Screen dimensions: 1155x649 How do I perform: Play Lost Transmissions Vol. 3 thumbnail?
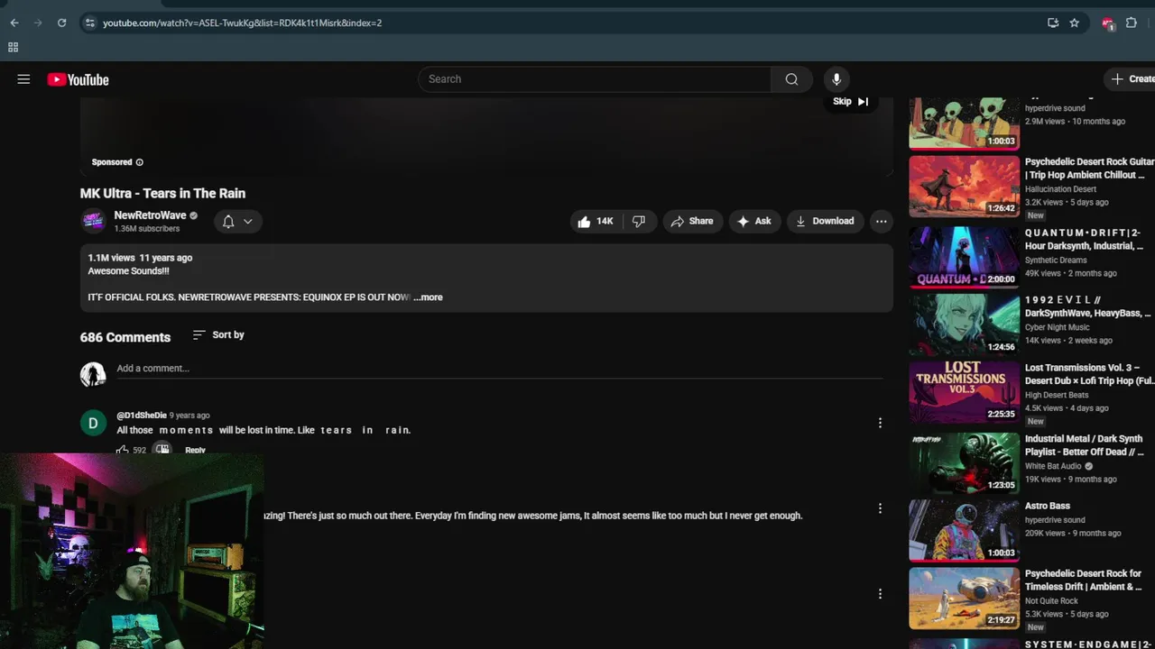(964, 392)
